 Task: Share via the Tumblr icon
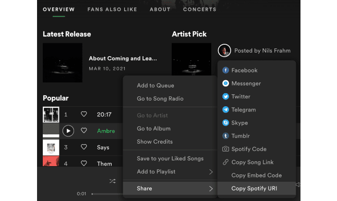coord(225,136)
